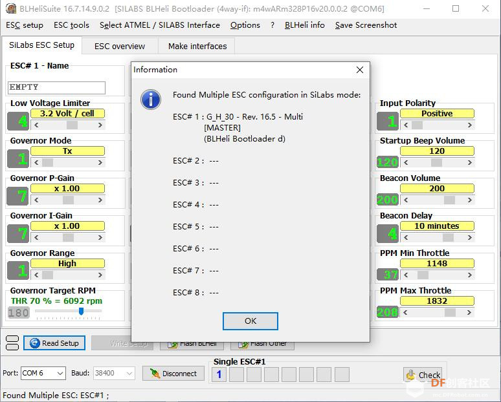Open the BLHeli info menu

tap(304, 25)
